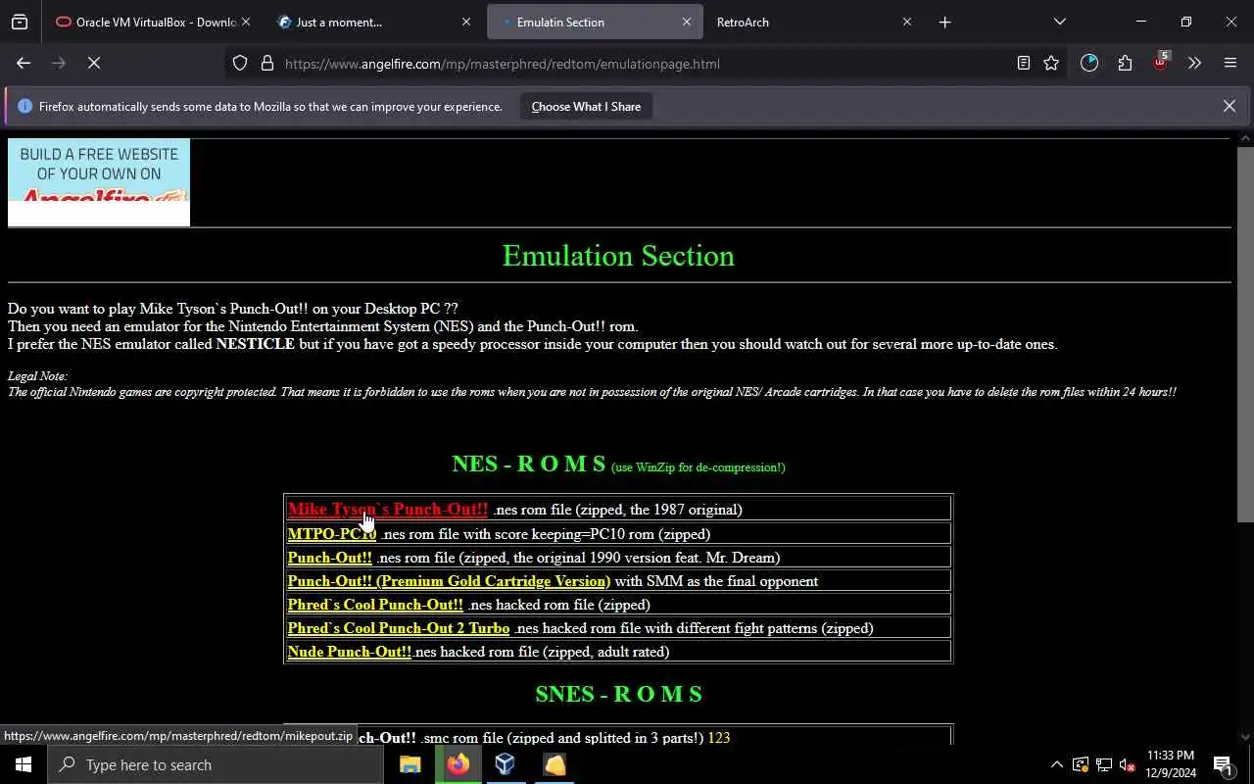The height and width of the screenshot is (784, 1254).
Task: Open yellow folder app on taskbar
Action: [x=554, y=764]
